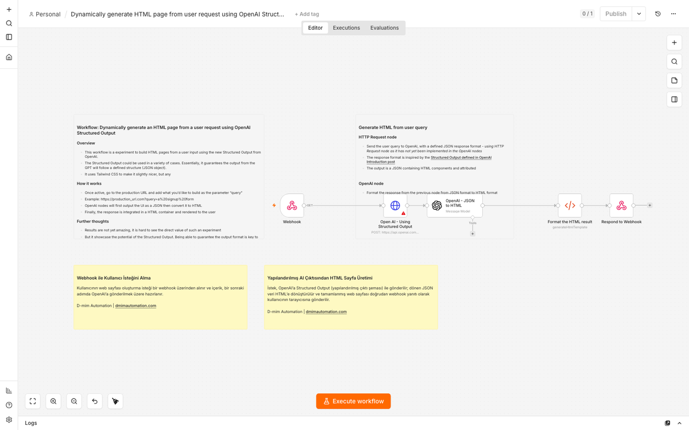Open help question mark icon
The width and height of the screenshot is (689, 430).
point(9,405)
